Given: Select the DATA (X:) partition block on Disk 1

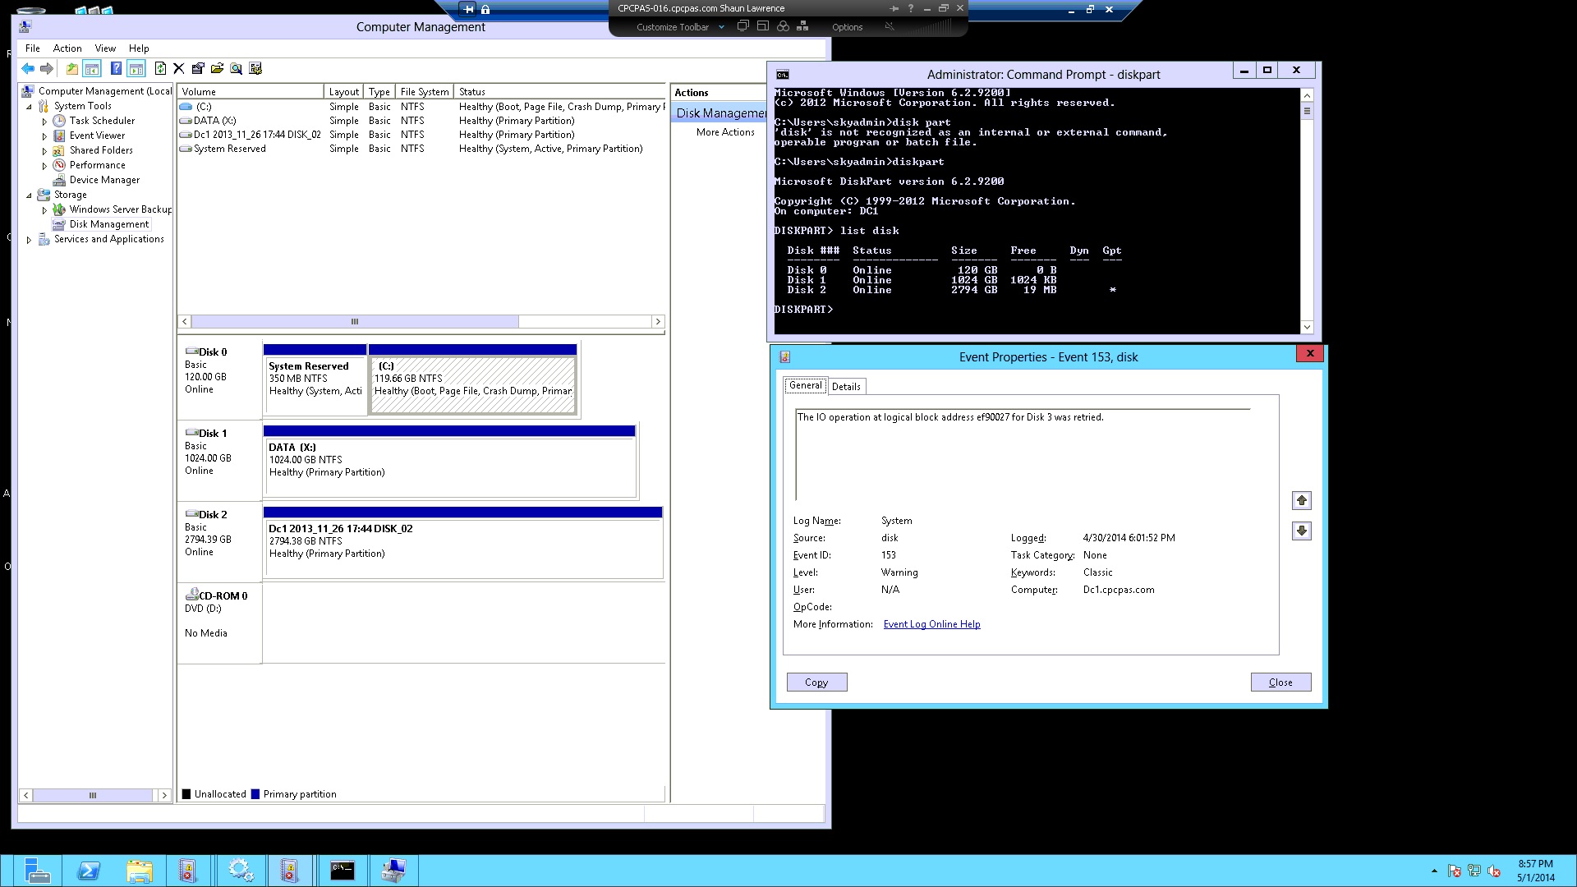Looking at the screenshot, I should pos(449,462).
